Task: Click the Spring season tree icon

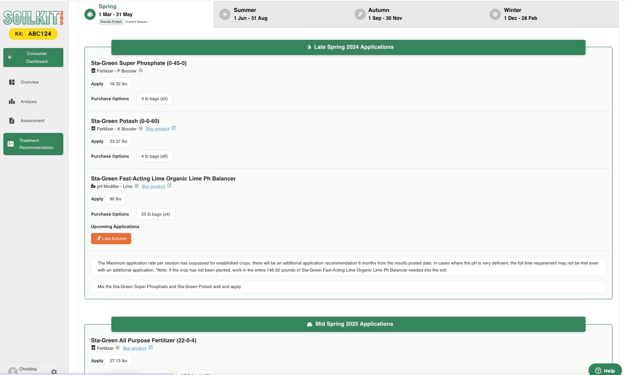Action: [x=90, y=14]
